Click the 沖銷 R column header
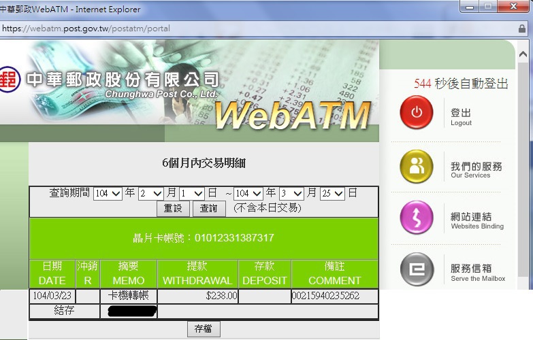 point(87,273)
